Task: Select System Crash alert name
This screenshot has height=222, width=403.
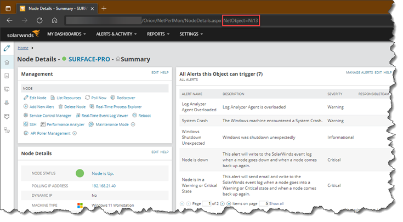Action: click(195, 121)
